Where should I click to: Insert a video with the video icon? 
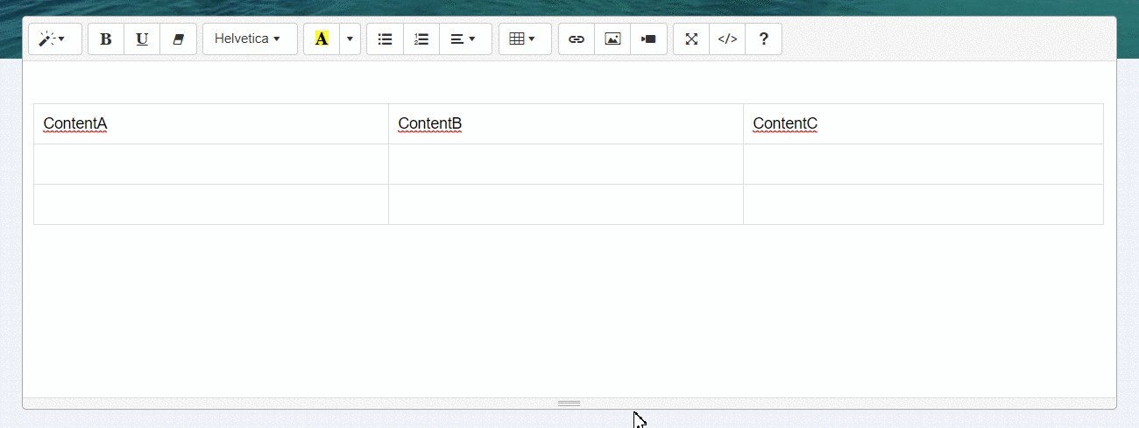[x=648, y=39]
